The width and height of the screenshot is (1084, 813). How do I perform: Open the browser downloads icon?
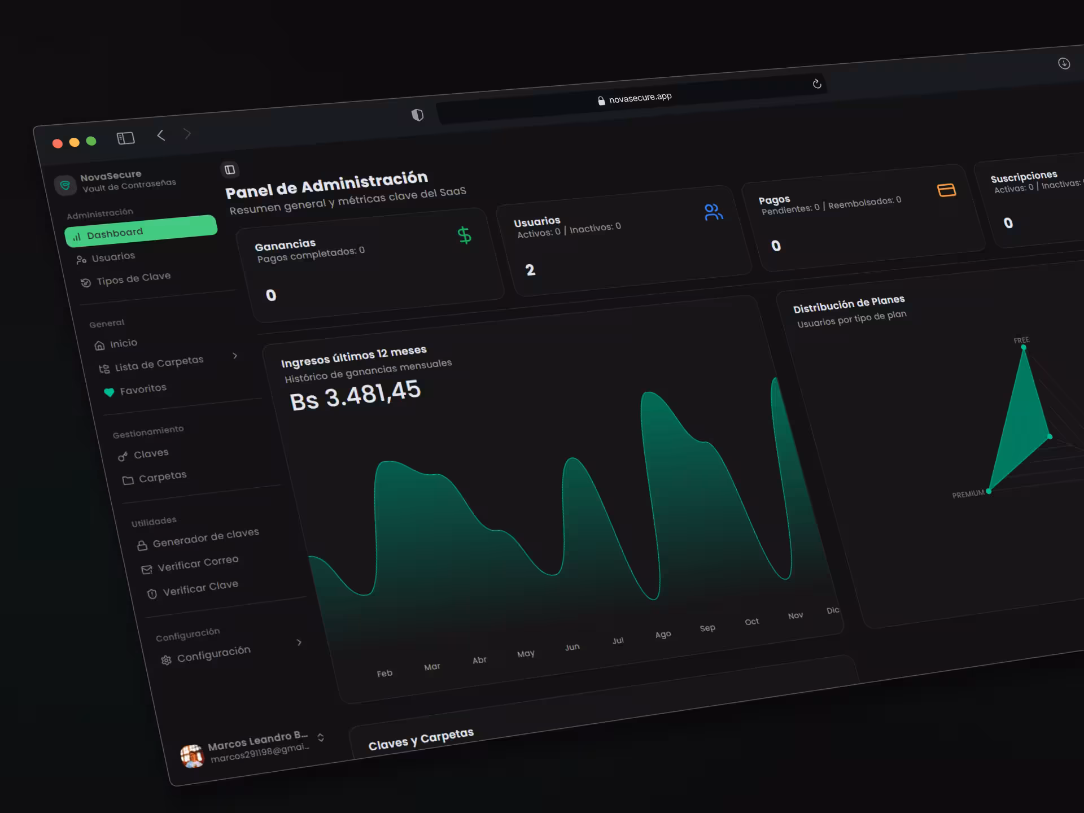[1064, 64]
